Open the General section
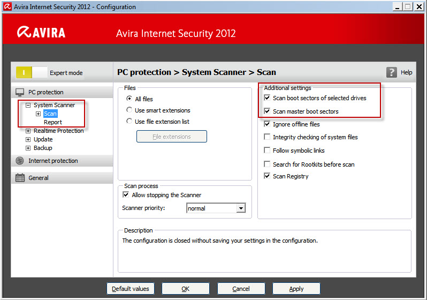 point(62,178)
